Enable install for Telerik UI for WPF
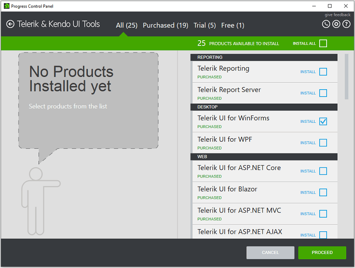 click(x=323, y=143)
